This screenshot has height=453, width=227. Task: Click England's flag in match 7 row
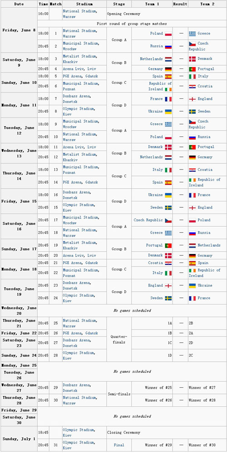(x=192, y=99)
